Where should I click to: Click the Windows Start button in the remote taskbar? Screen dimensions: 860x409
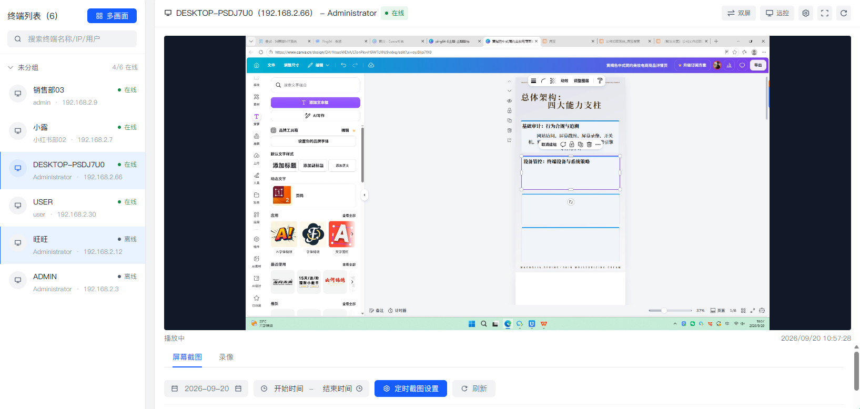pos(472,324)
